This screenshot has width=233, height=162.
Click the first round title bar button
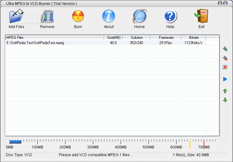[220, 3]
